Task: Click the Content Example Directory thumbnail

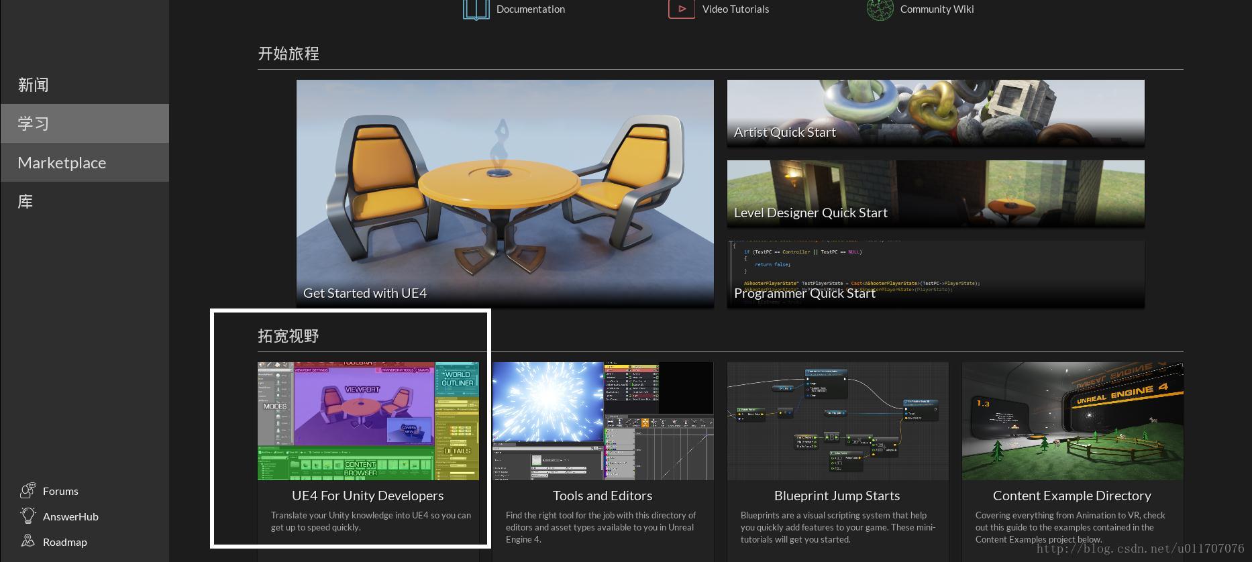Action: pyautogui.click(x=1073, y=421)
